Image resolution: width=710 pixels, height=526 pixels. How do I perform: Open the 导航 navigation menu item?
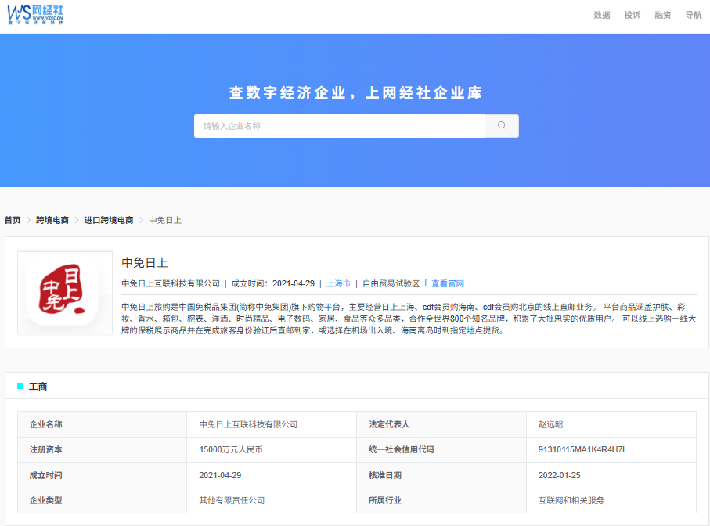click(694, 15)
